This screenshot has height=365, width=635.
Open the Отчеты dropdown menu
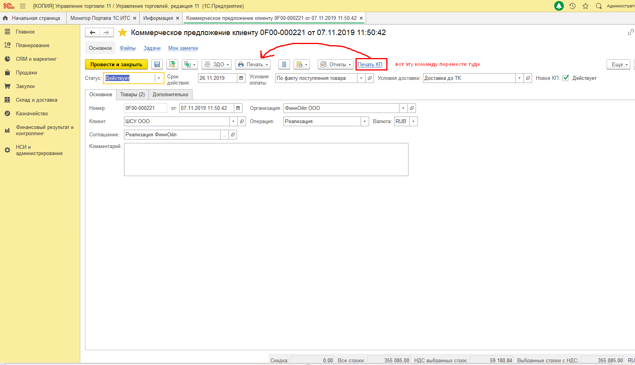click(336, 65)
